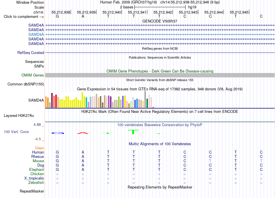Click 'Multiz Alignments of 100 Vertebrates' title
Image resolution: width=275 pixels, height=198 pixels.
[160, 144]
